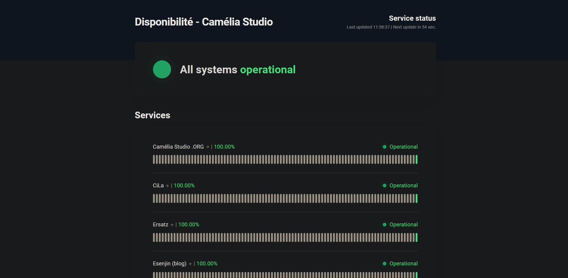The width and height of the screenshot is (568, 278).
Task: Click the arrow icon next to Ersatz
Action: coord(172,225)
